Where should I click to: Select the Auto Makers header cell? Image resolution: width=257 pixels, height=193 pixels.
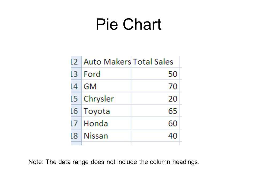click(x=106, y=62)
